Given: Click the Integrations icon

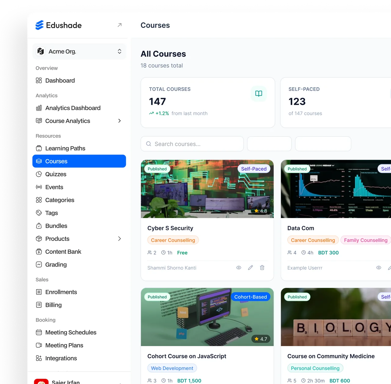Looking at the screenshot, I should click(x=39, y=358).
